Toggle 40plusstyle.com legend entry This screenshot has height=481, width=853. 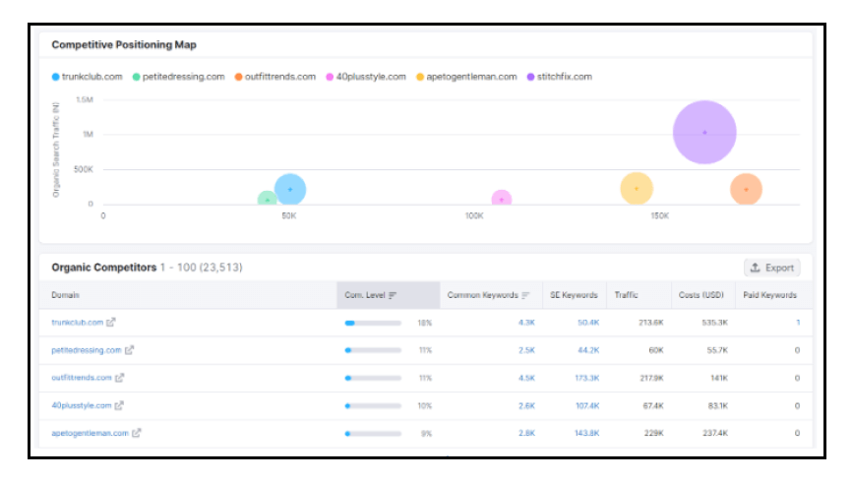tap(366, 77)
